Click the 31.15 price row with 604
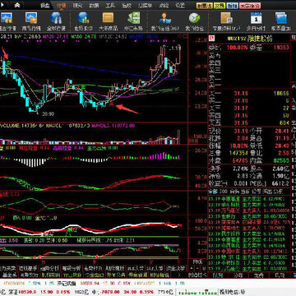 click(x=249, y=123)
